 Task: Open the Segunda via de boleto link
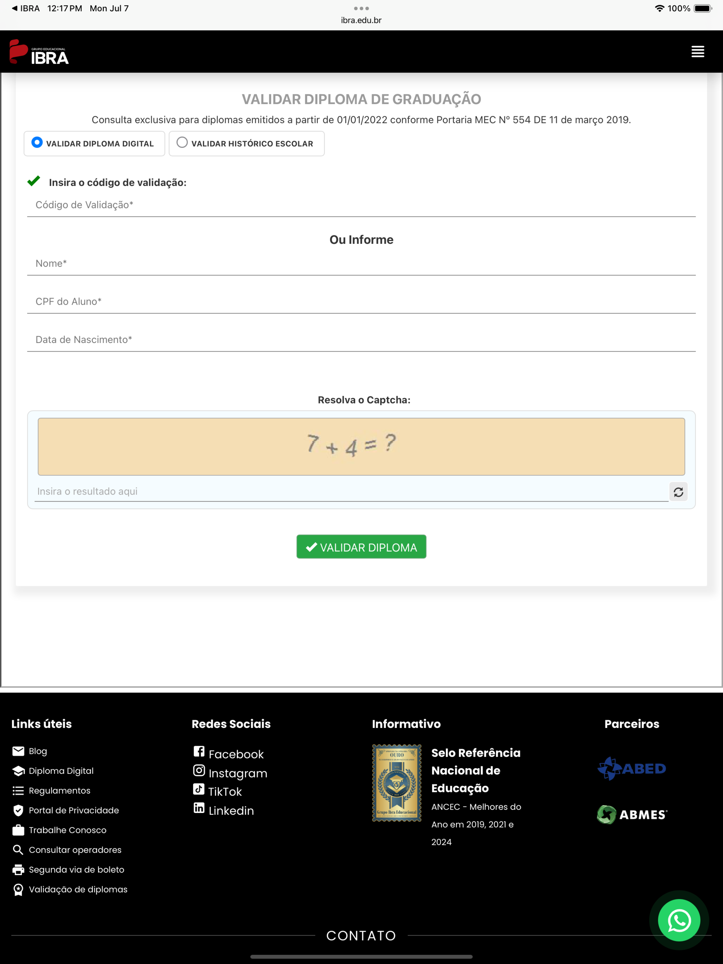[x=77, y=870]
